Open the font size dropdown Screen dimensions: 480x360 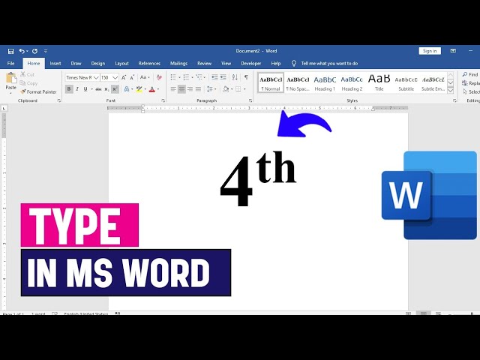[x=115, y=77]
